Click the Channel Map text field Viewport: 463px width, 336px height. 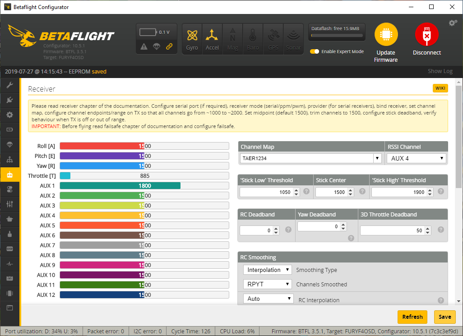[x=306, y=158]
